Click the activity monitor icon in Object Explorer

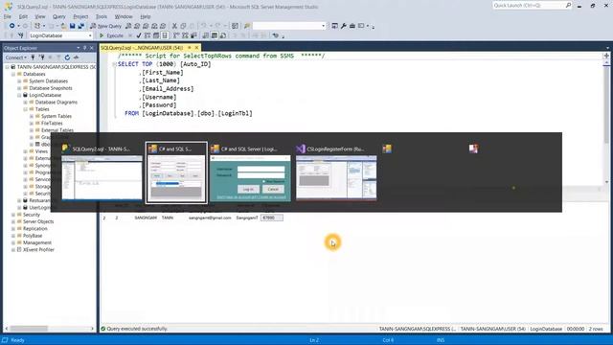pos(76,57)
